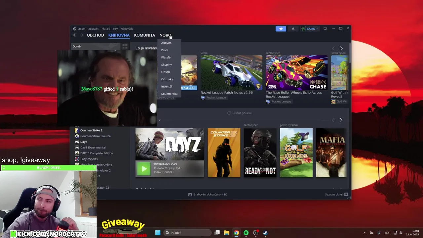Open OBS Studio from the taskbar
Screen dimensions: 423x238
pyautogui.click(x=255, y=233)
